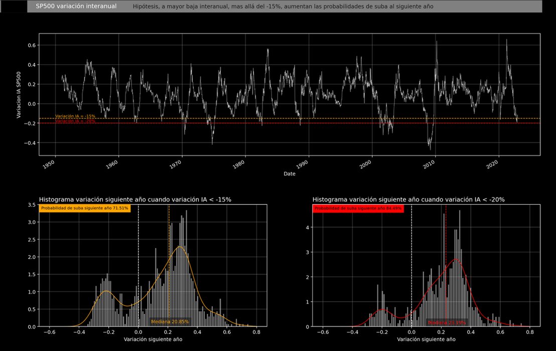Click the '1980' tick on the Date axis
The height and width of the screenshot is (351, 556).
tap(239, 164)
